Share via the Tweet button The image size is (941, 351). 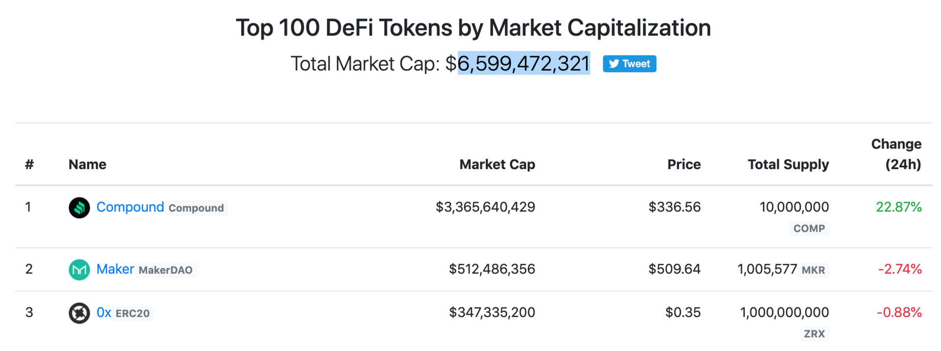pos(629,64)
